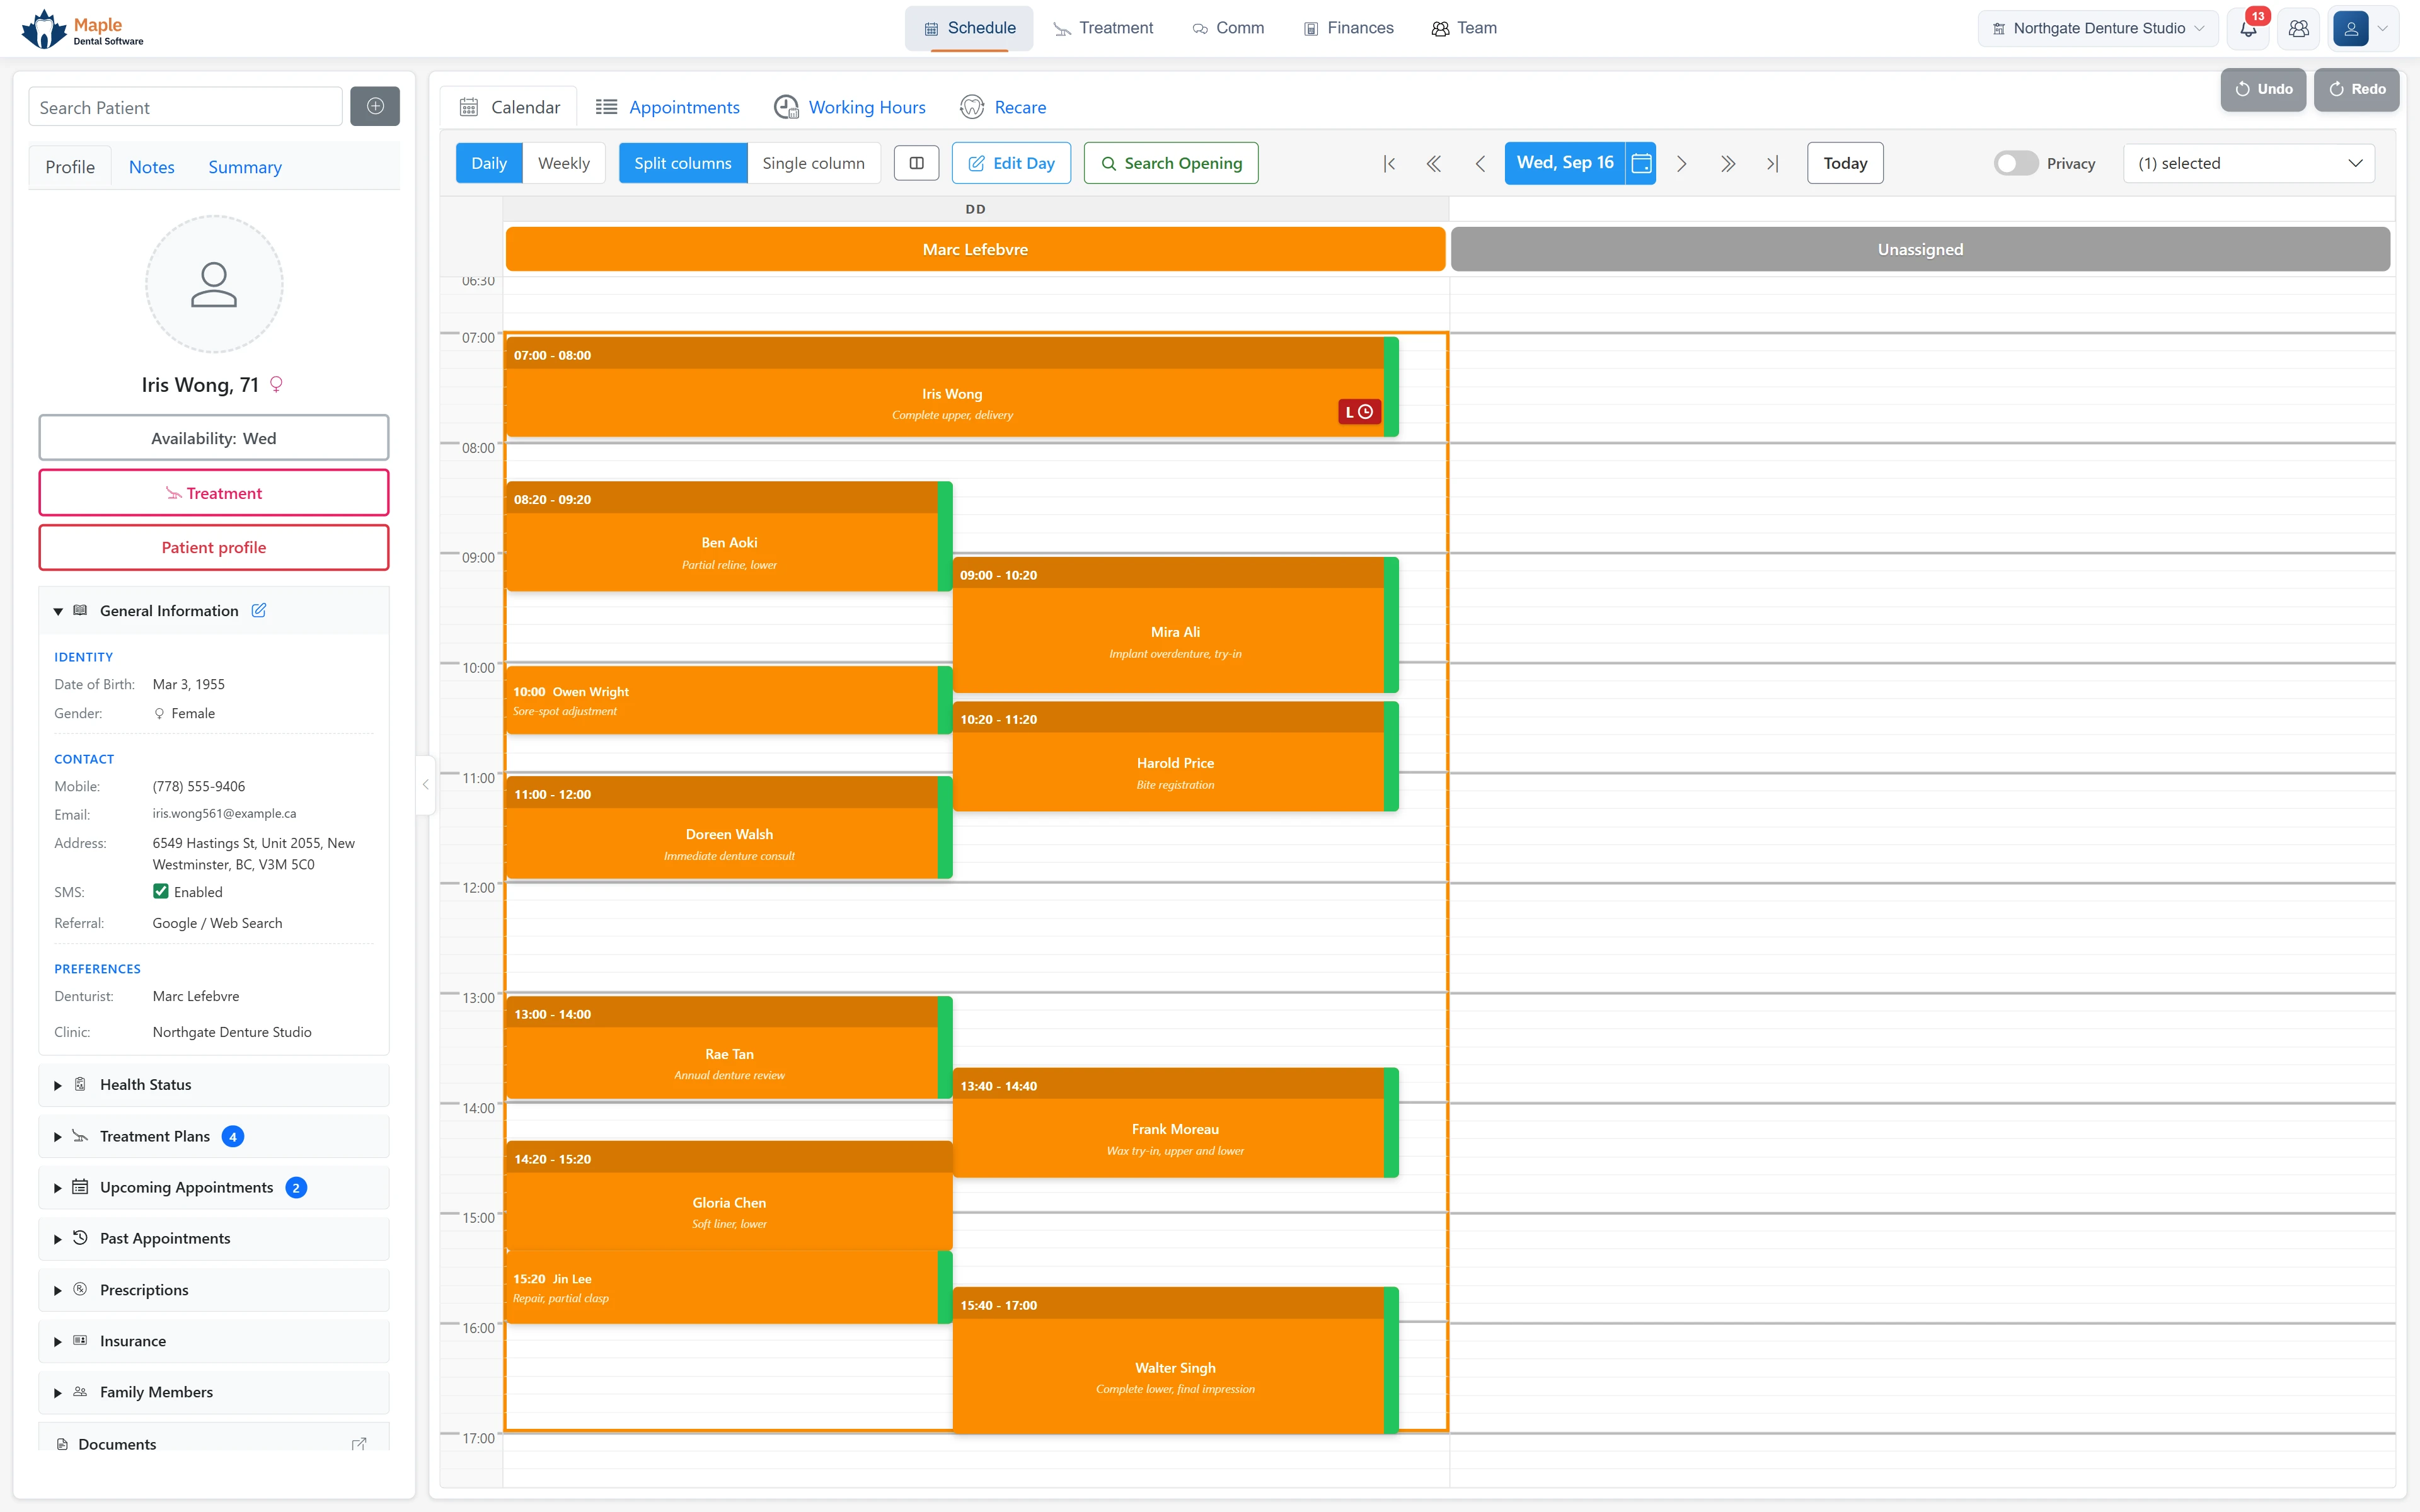
Task: Select the Marc Lefebvre column header
Action: [x=975, y=249]
